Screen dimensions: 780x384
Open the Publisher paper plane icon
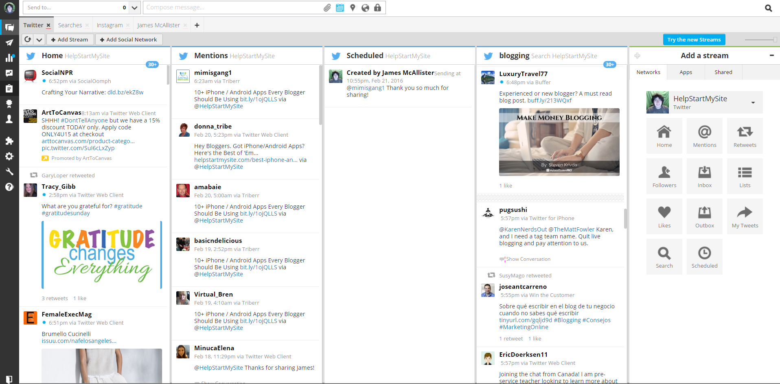point(9,43)
